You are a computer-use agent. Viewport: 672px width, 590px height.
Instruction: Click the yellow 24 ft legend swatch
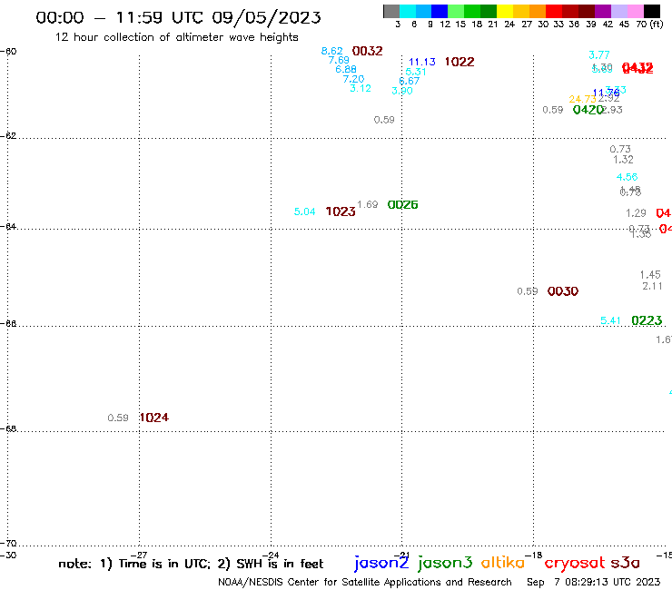coord(504,11)
